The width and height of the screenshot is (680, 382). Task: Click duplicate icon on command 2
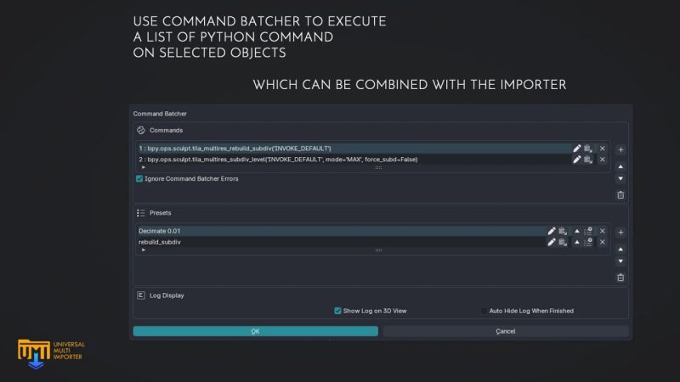coord(588,160)
